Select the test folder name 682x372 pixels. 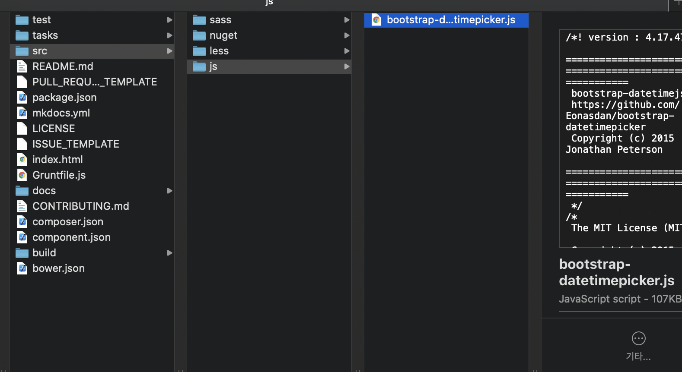41,20
